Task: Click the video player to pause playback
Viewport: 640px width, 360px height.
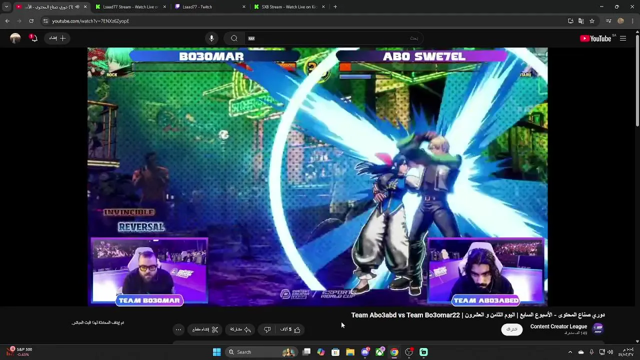Action: [x=317, y=176]
